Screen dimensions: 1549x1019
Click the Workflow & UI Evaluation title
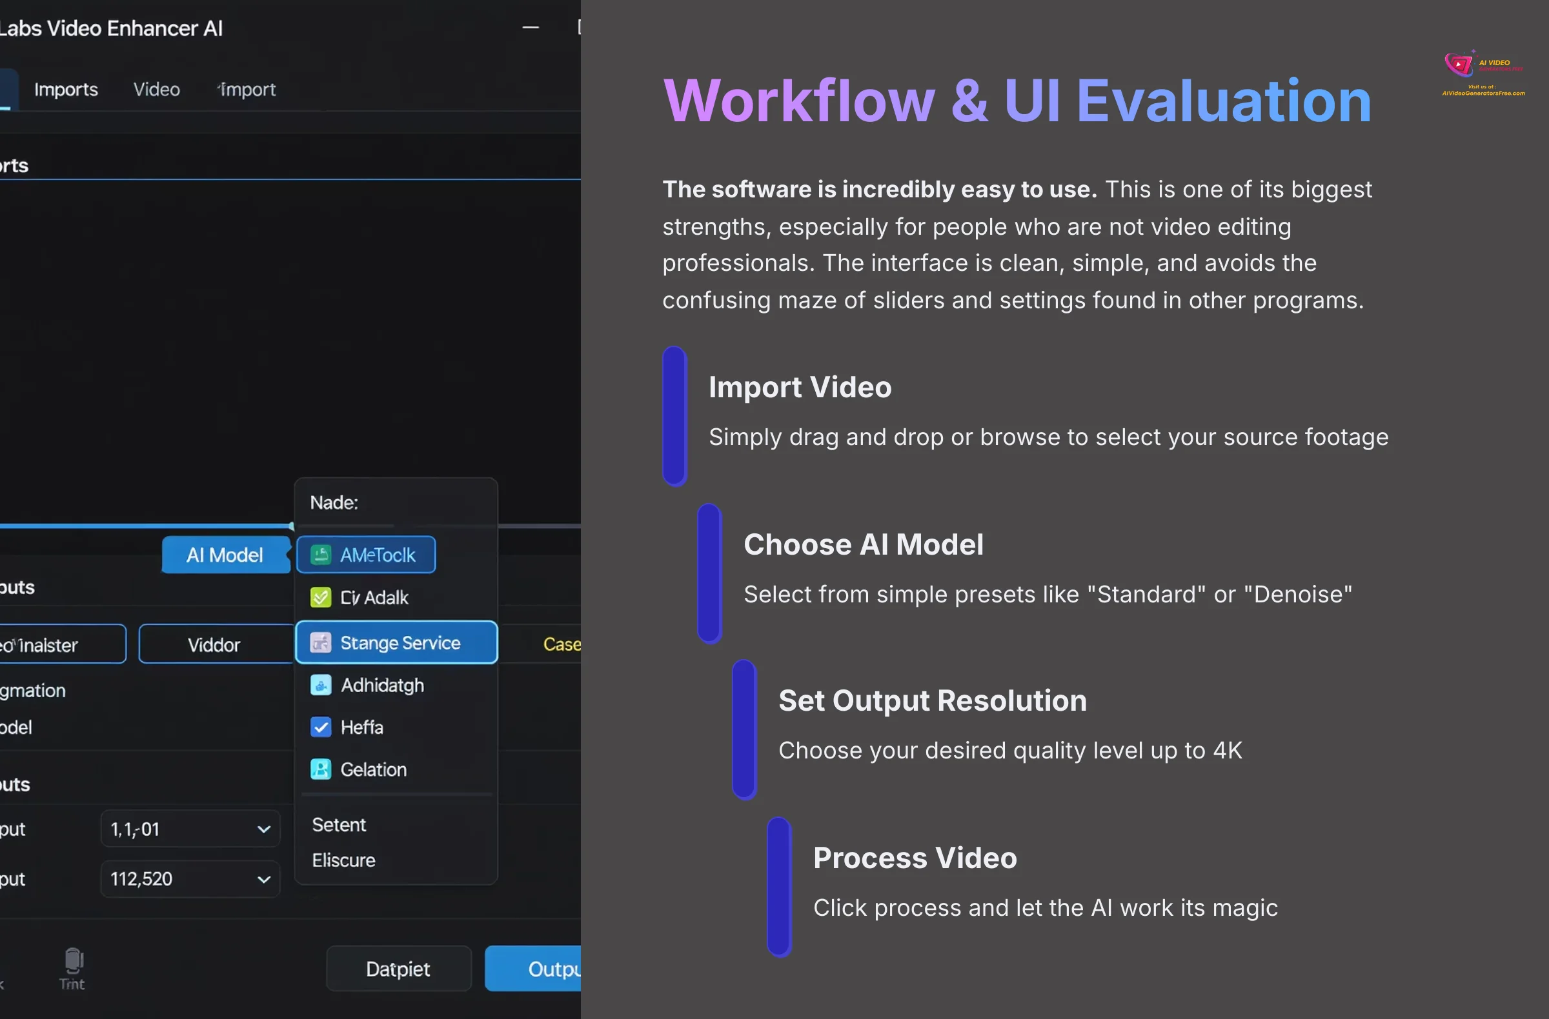coord(1017,101)
